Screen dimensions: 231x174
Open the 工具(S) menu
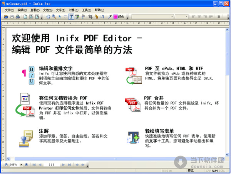click(x=87, y=10)
